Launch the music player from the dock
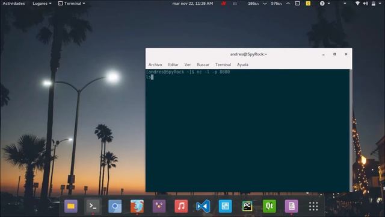Image resolution: width=385 pixels, height=217 pixels. point(181,206)
